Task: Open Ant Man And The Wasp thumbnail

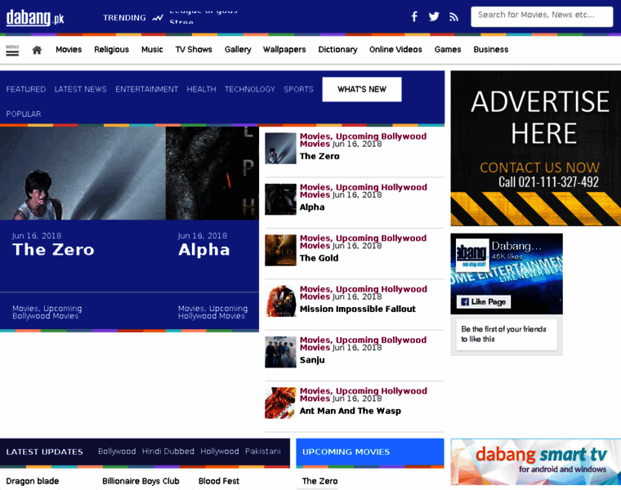Action: [280, 403]
